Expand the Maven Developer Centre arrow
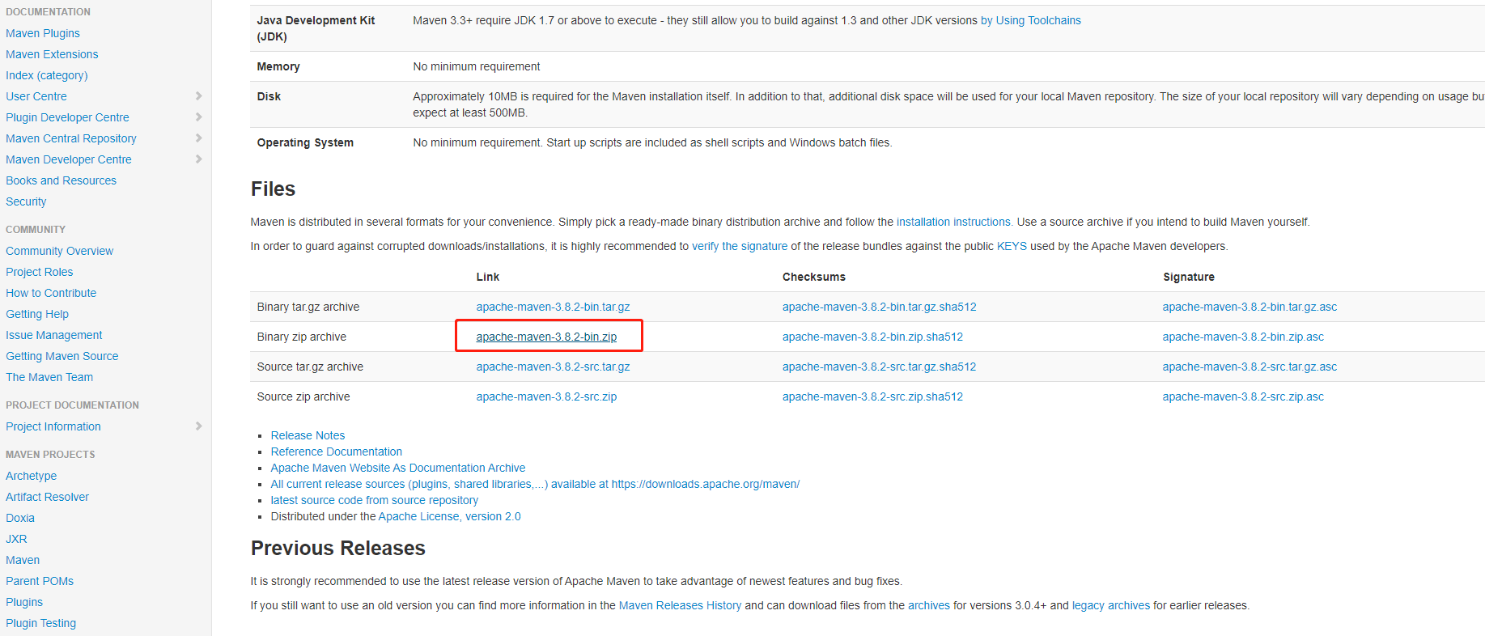1485x636 pixels. 198,159
